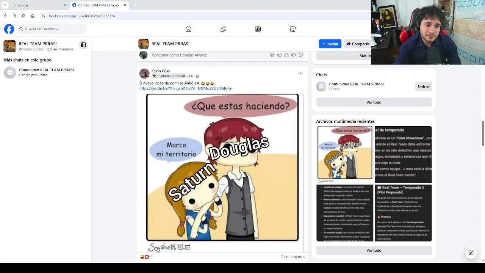Open the three-dot menu on Kevin Coss post
The image size is (485, 273).
[x=300, y=73]
